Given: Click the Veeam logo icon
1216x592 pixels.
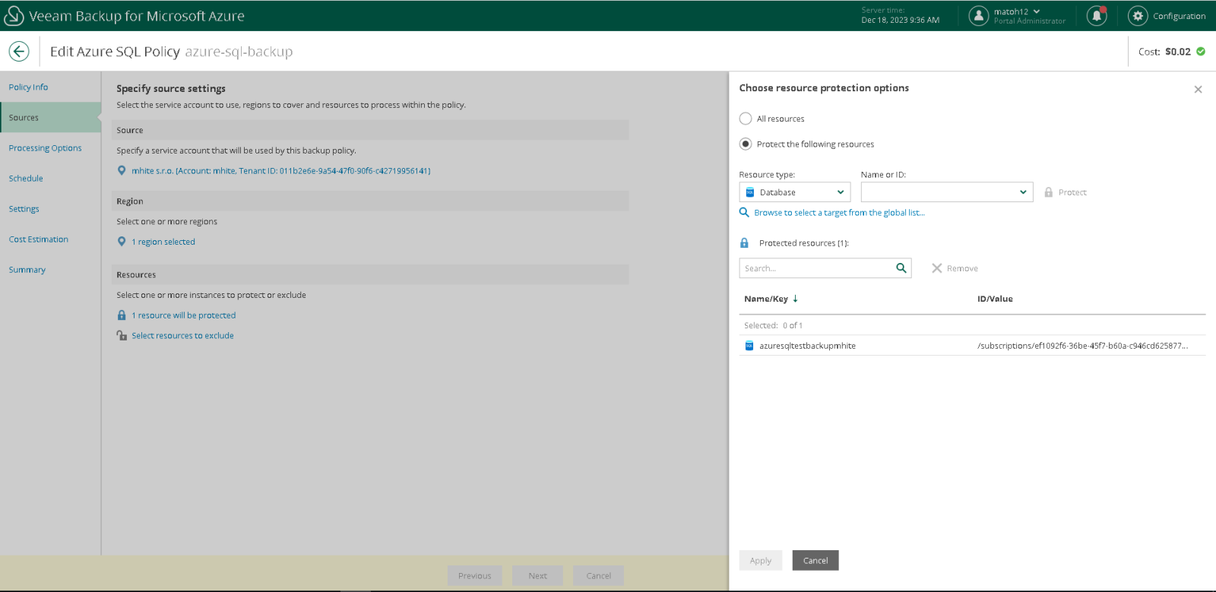Looking at the screenshot, I should [14, 16].
